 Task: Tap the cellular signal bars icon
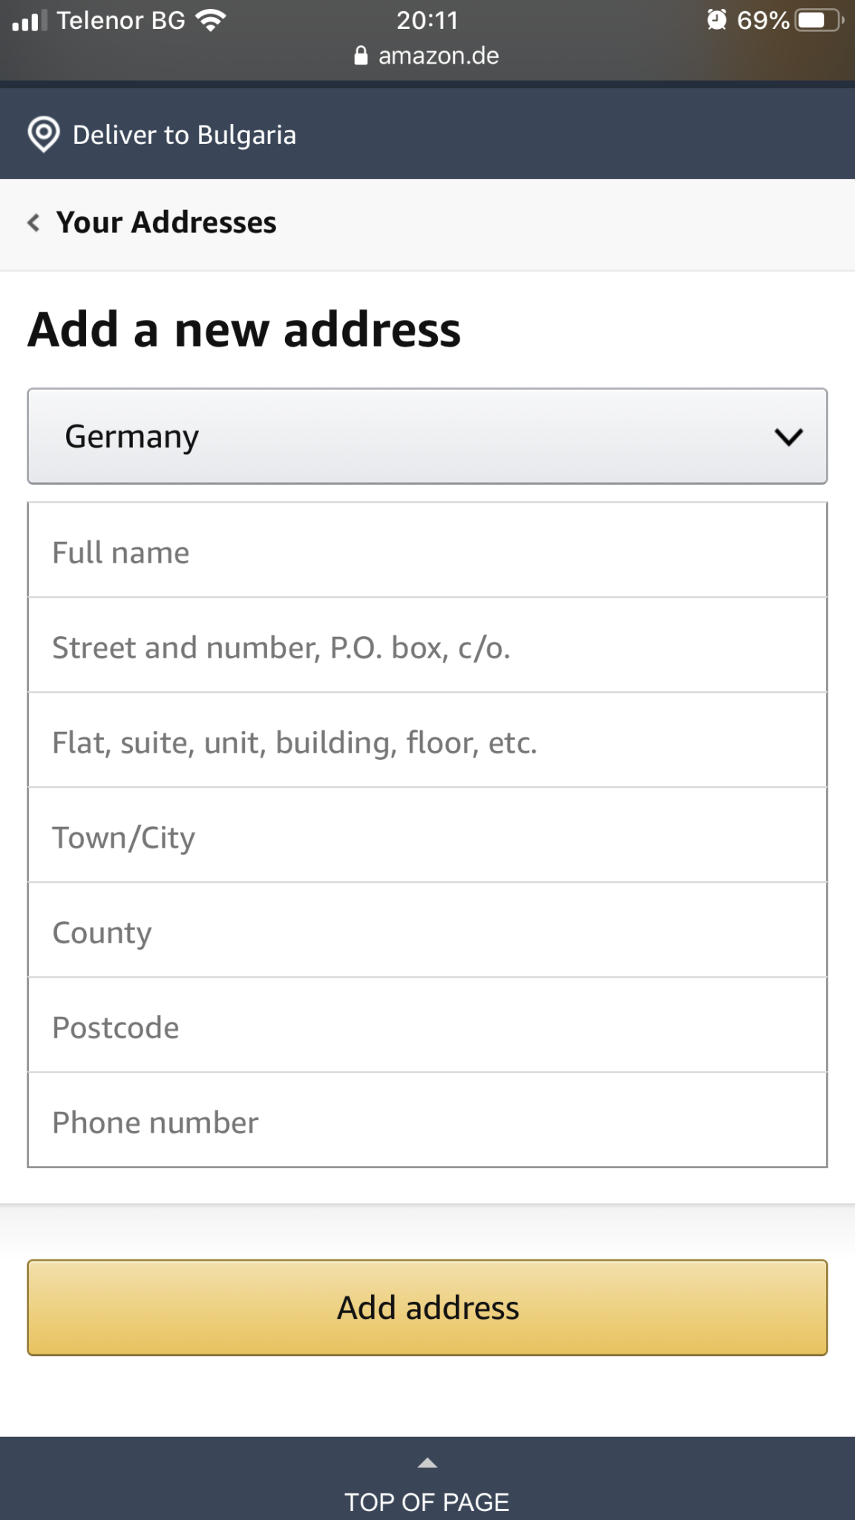click(30, 21)
